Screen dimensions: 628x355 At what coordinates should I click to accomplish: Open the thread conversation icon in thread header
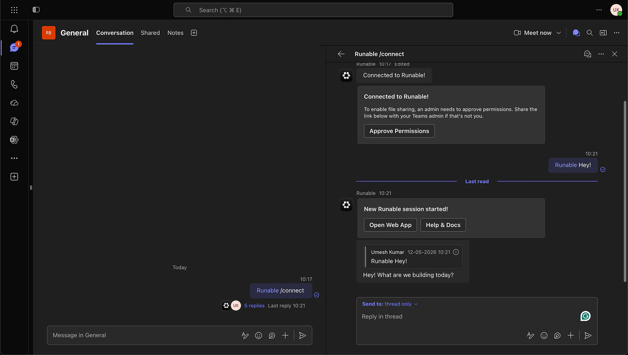point(588,54)
